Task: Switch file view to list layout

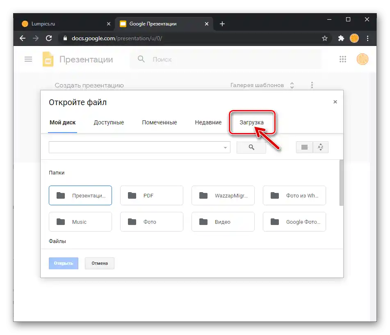Action: point(304,147)
